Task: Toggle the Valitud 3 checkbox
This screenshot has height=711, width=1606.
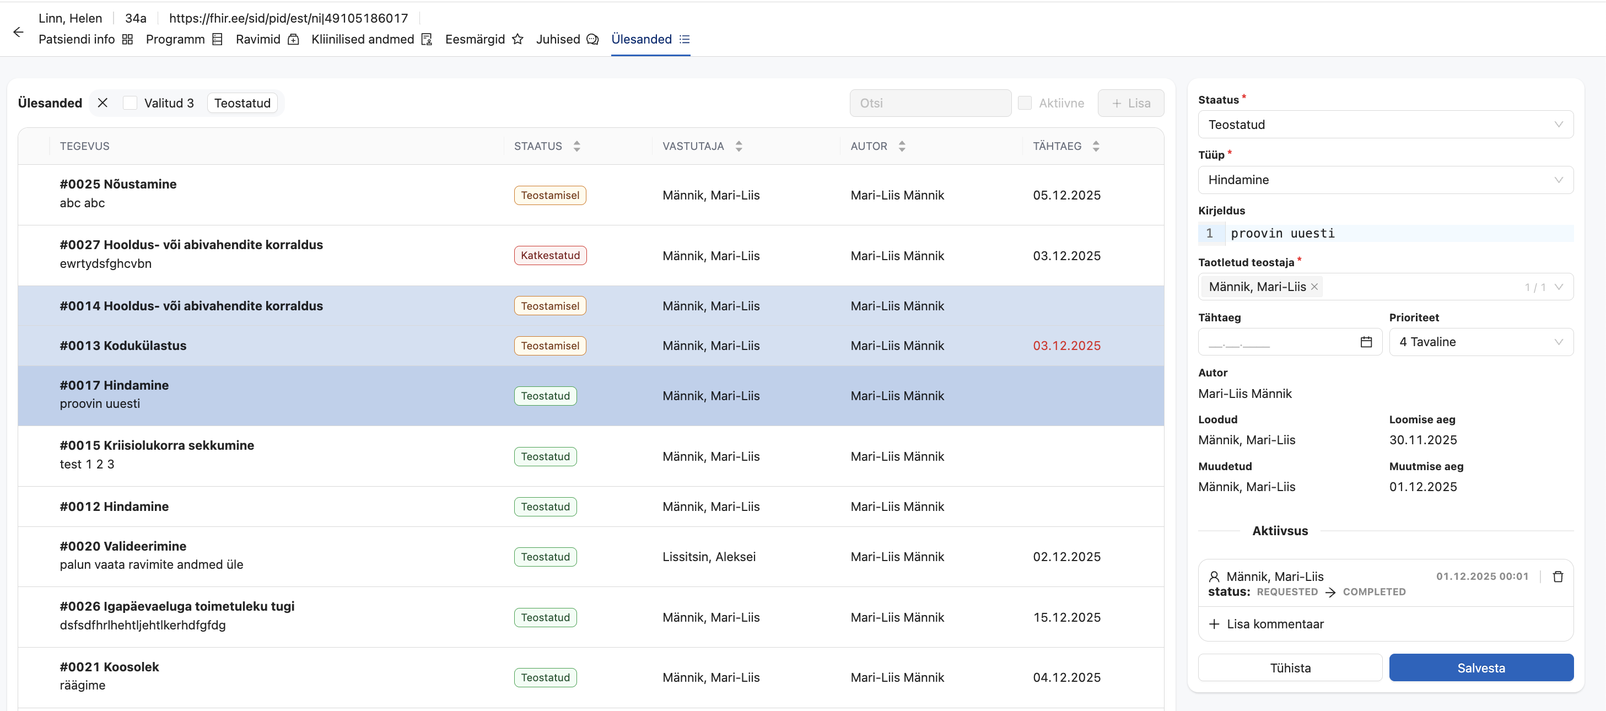Action: pos(130,103)
